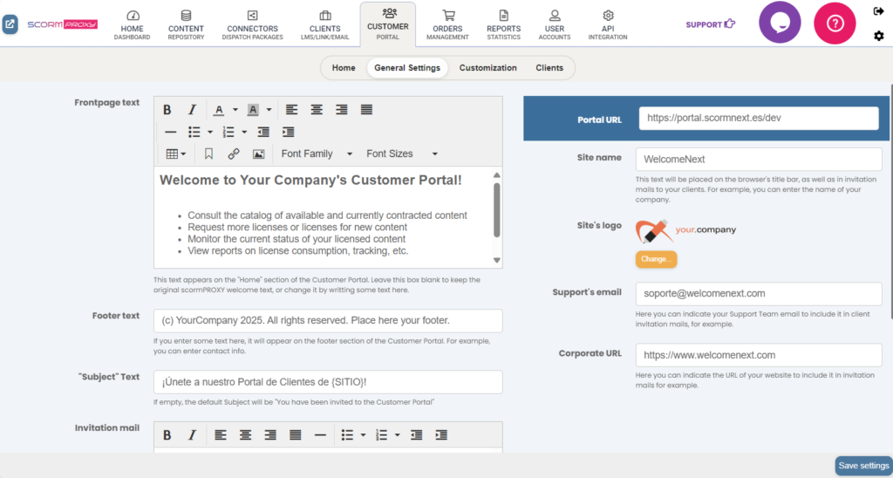Viewport: 893px width, 478px height.
Task: Switch to the Customization sub-tab
Action: coord(488,68)
